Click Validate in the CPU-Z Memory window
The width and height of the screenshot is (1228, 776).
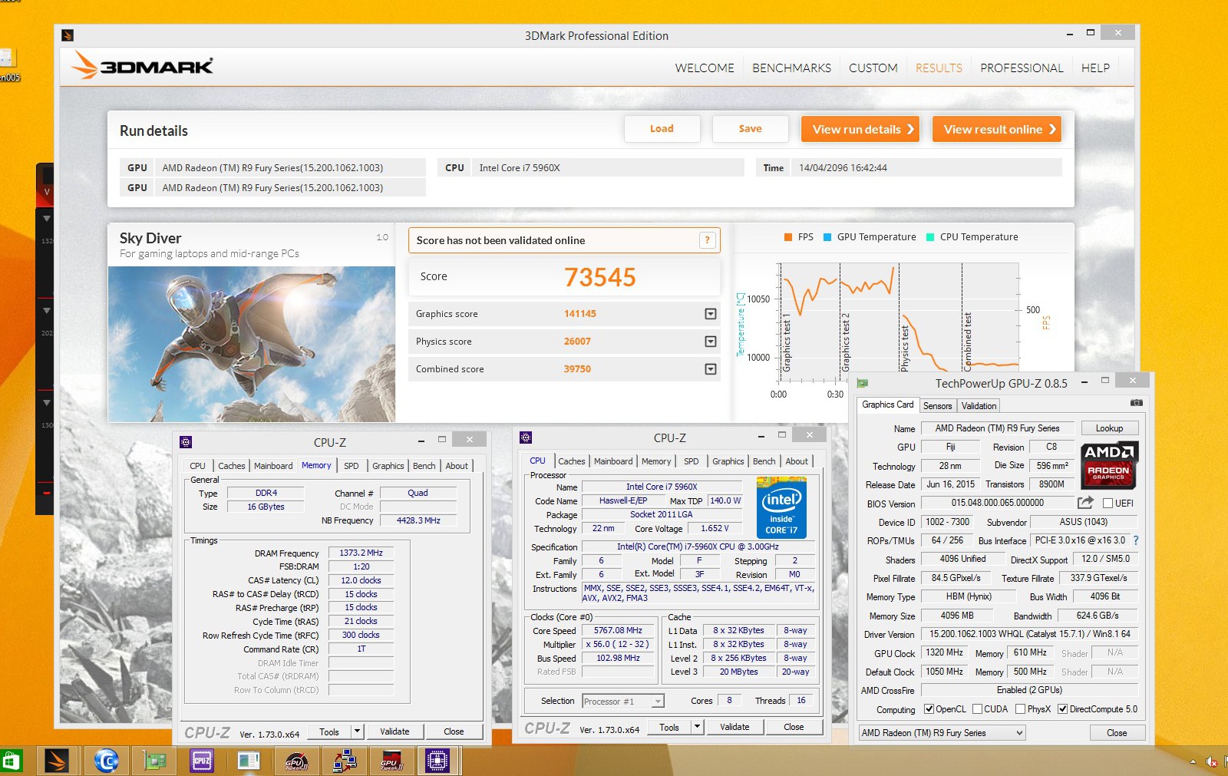394,731
